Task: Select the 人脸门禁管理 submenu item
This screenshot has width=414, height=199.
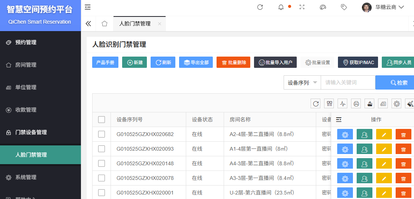Action: click(x=40, y=155)
